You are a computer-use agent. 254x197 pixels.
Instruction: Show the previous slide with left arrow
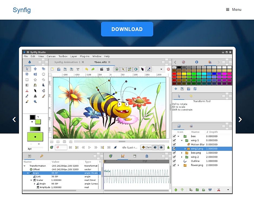pos(14,119)
